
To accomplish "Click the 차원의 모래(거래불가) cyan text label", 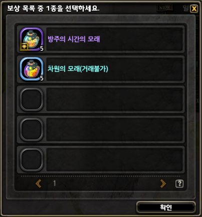I will click(78, 69).
